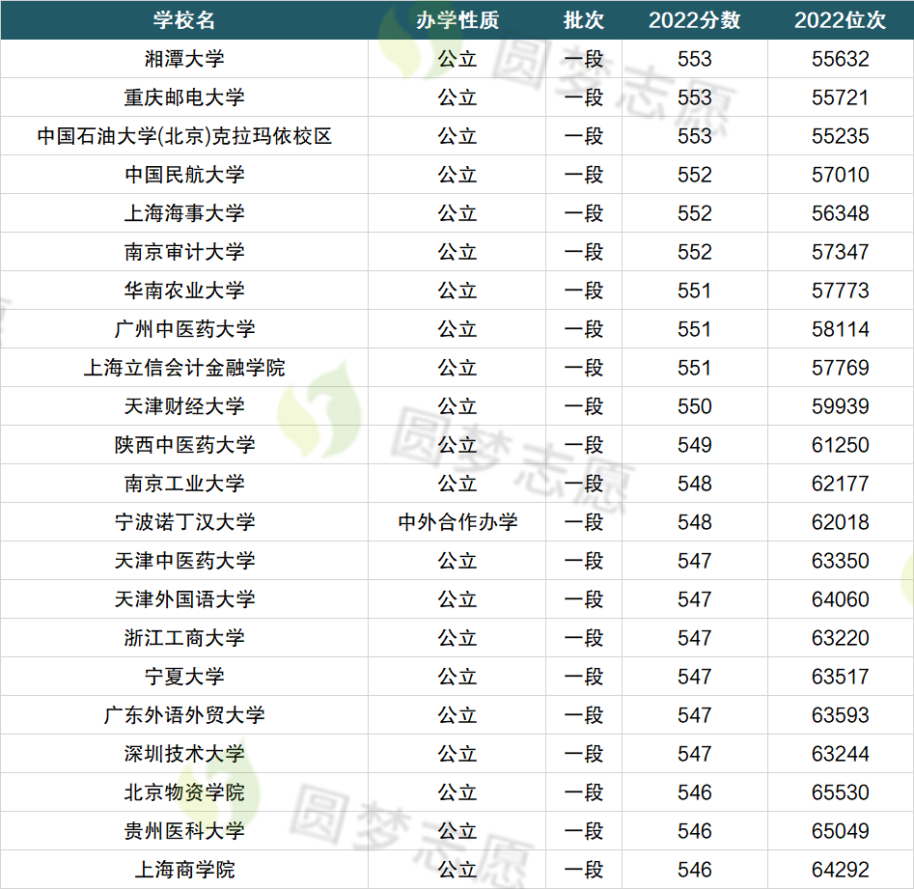Click rank value 61250
Image resolution: width=914 pixels, height=889 pixels.
(840, 445)
